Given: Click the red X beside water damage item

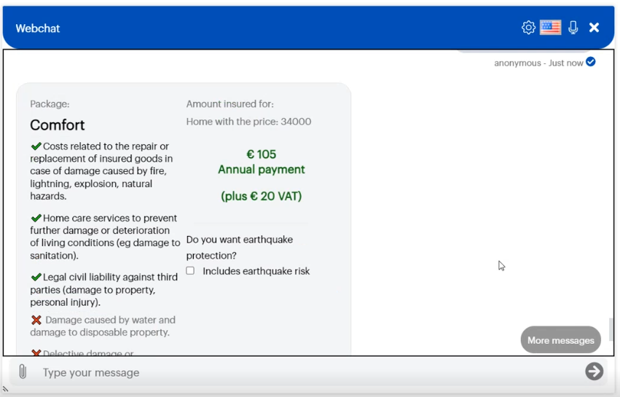Looking at the screenshot, I should [36, 320].
